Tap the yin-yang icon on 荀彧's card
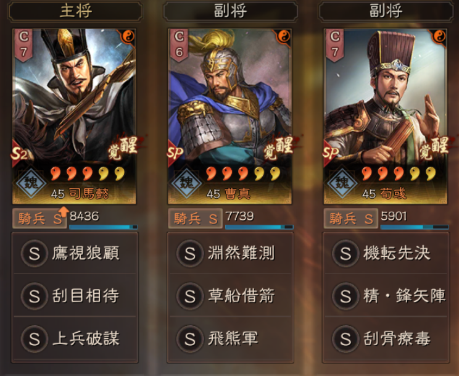The width and height of the screenshot is (459, 376). 439,36
